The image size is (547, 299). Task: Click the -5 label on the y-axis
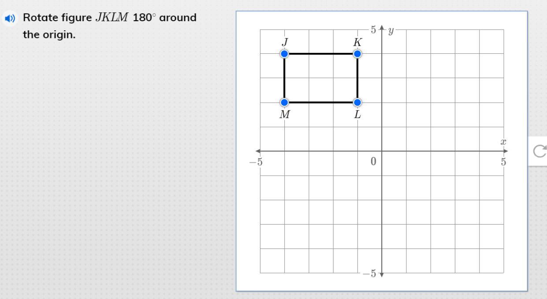pyautogui.click(x=370, y=274)
